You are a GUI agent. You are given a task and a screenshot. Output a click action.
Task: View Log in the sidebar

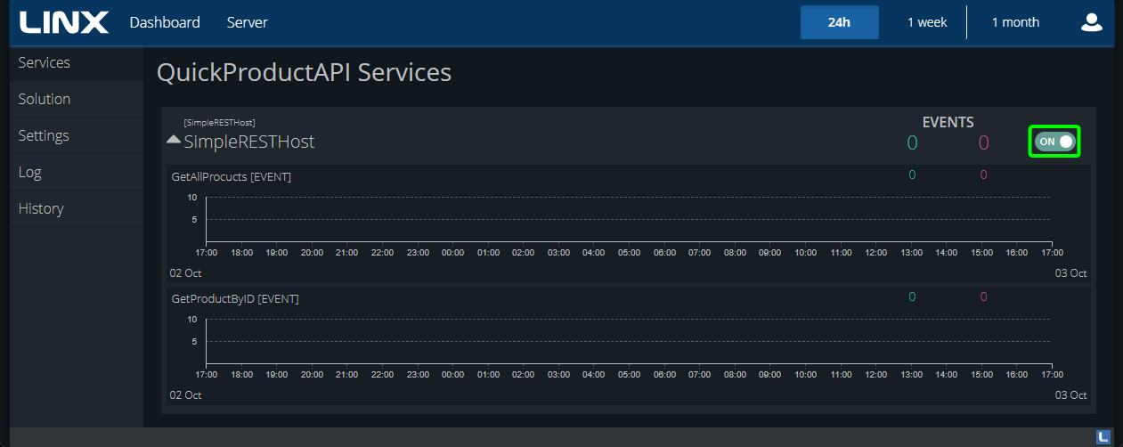[30, 172]
